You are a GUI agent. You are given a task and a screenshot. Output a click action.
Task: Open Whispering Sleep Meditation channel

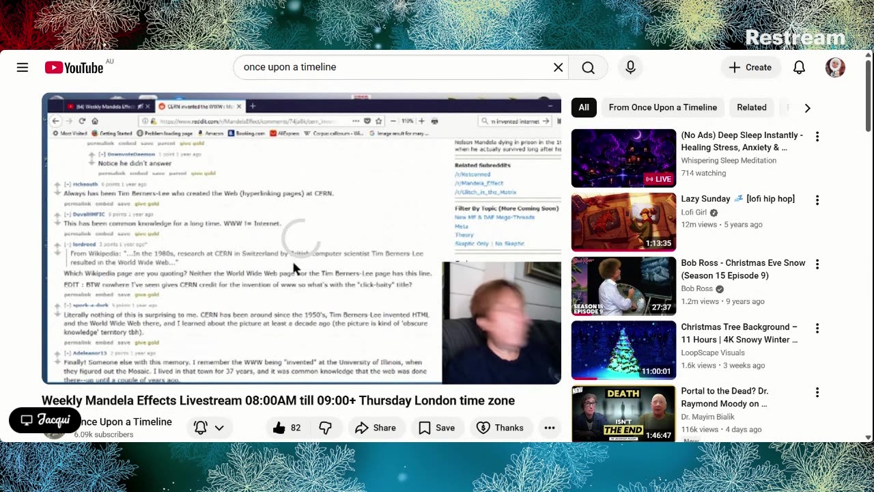[x=729, y=161]
